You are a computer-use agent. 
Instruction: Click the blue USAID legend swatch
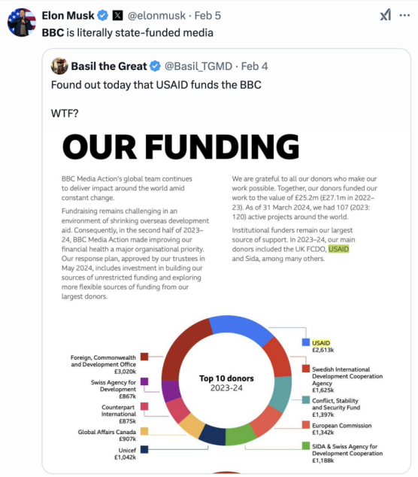click(306, 342)
